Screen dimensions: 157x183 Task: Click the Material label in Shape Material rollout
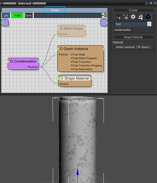pyautogui.click(x=118, y=42)
